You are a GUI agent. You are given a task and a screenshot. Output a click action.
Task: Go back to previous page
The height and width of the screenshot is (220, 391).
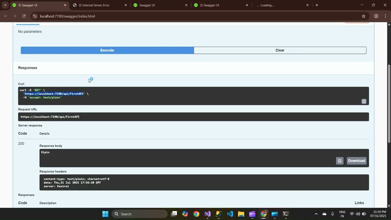tap(5, 16)
